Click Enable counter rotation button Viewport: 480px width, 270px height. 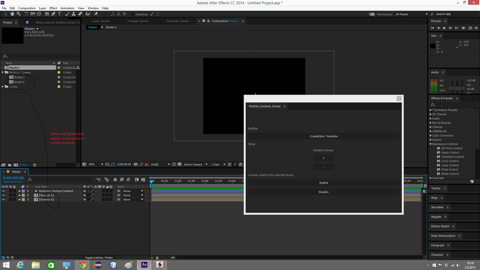coord(323,183)
